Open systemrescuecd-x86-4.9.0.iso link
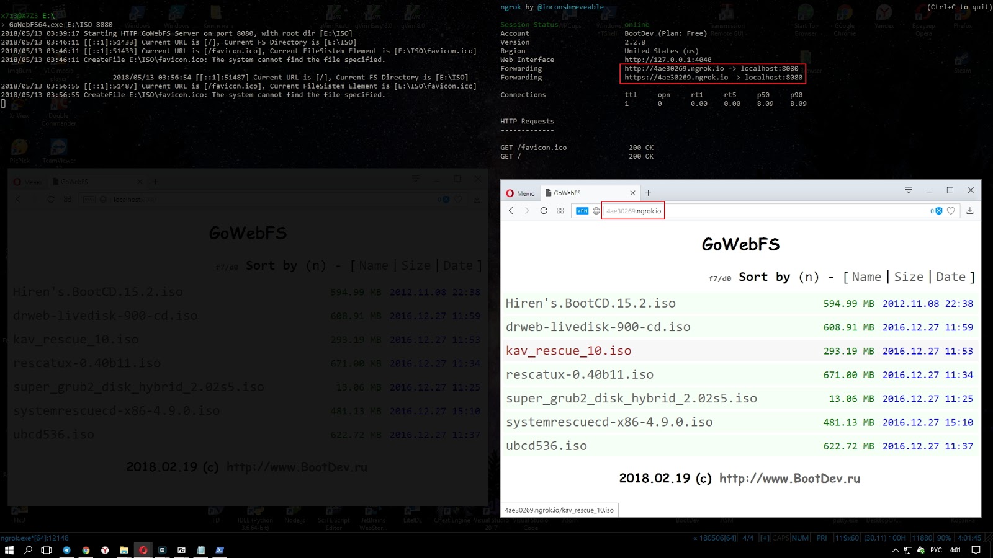Viewport: 993px width, 558px height. point(609,422)
